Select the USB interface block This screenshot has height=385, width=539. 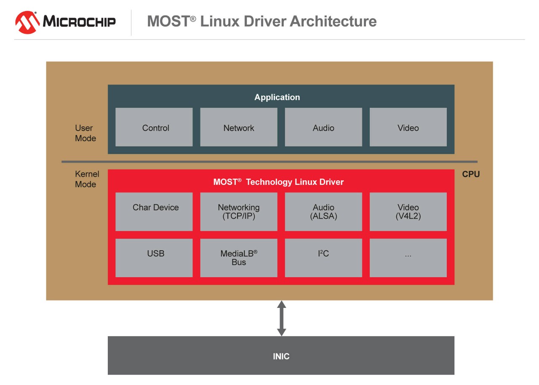(x=154, y=258)
